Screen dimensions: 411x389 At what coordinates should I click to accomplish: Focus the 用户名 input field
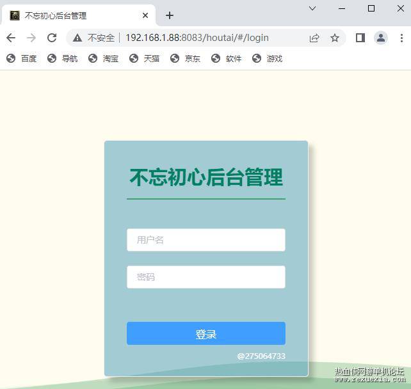206,240
